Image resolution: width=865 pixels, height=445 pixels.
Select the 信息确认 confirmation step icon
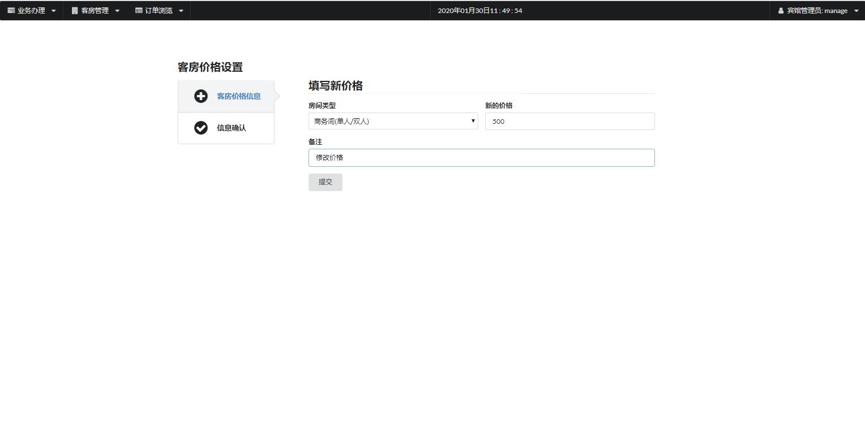tap(201, 128)
